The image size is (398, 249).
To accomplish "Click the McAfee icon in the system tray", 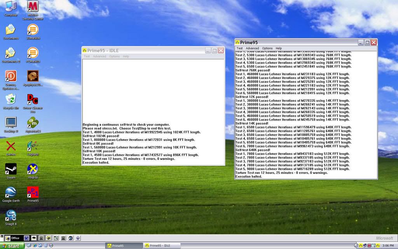I will coord(369,245).
